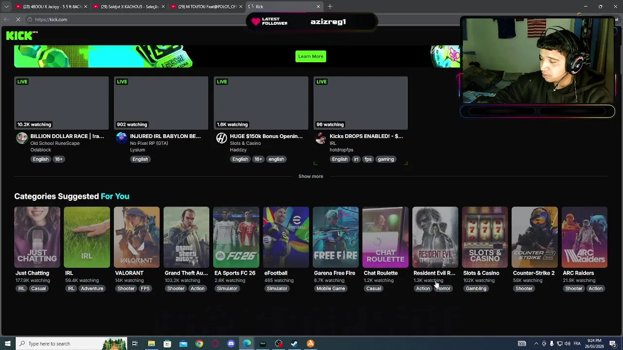
Task: Click the gaming tag under hotdropfps stream
Action: point(385,159)
